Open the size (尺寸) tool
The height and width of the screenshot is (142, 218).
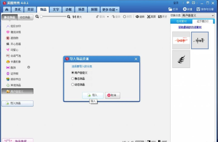pos(162,17)
